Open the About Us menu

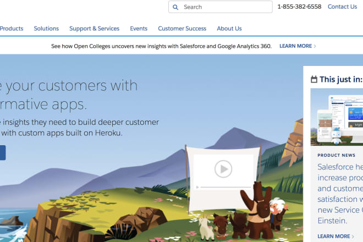tap(229, 29)
